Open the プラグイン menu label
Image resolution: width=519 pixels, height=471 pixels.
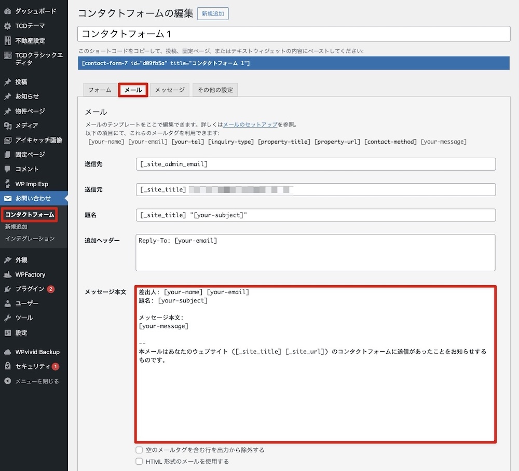tap(30, 289)
